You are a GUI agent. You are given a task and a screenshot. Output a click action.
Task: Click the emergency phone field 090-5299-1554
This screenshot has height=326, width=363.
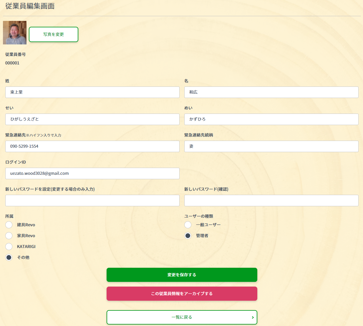tap(92, 146)
